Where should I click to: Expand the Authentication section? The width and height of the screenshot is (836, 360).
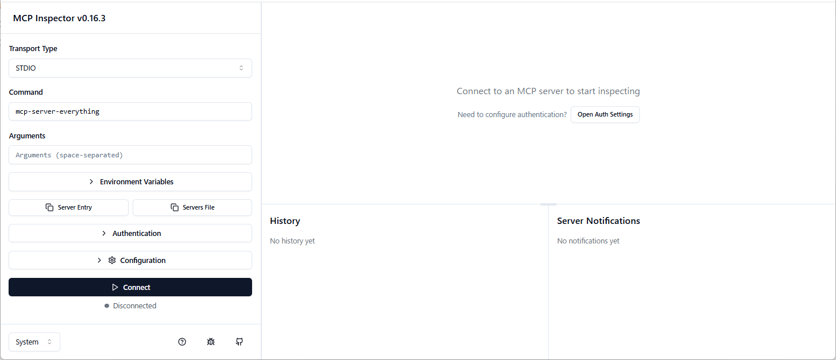(130, 233)
